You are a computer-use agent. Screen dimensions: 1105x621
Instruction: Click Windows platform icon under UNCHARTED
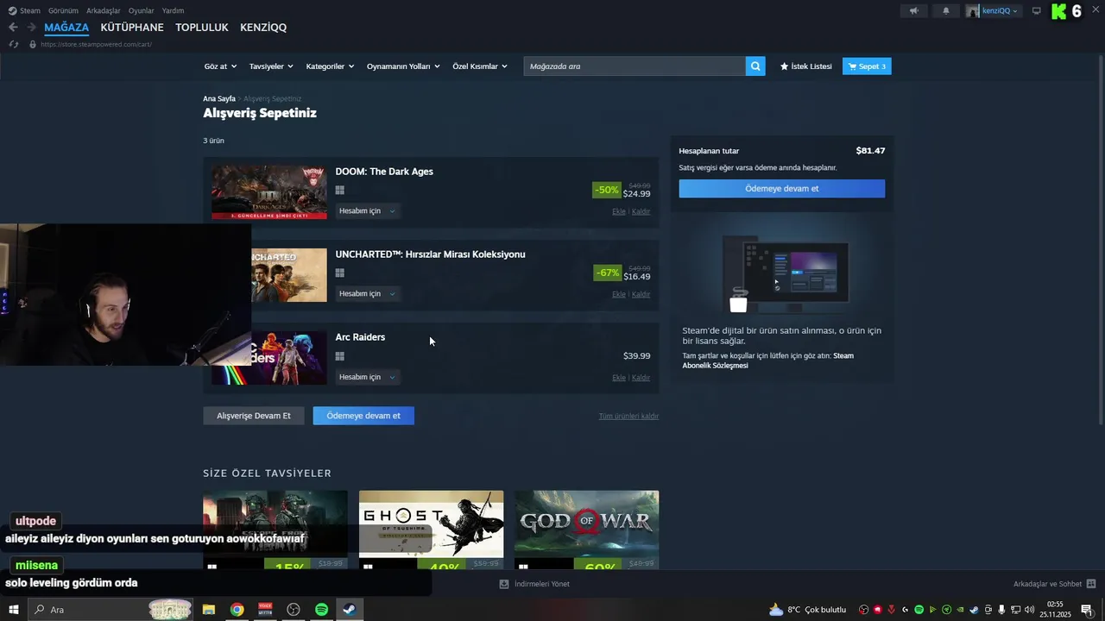click(x=340, y=273)
